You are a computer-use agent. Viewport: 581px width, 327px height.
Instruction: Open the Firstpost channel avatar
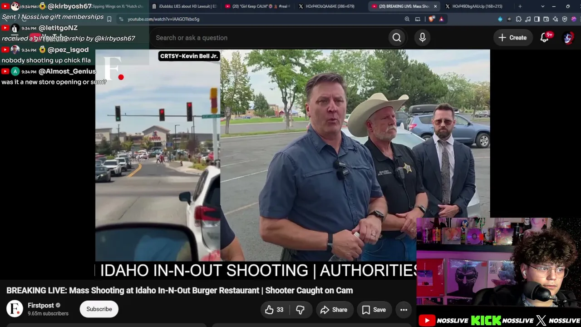point(15,309)
